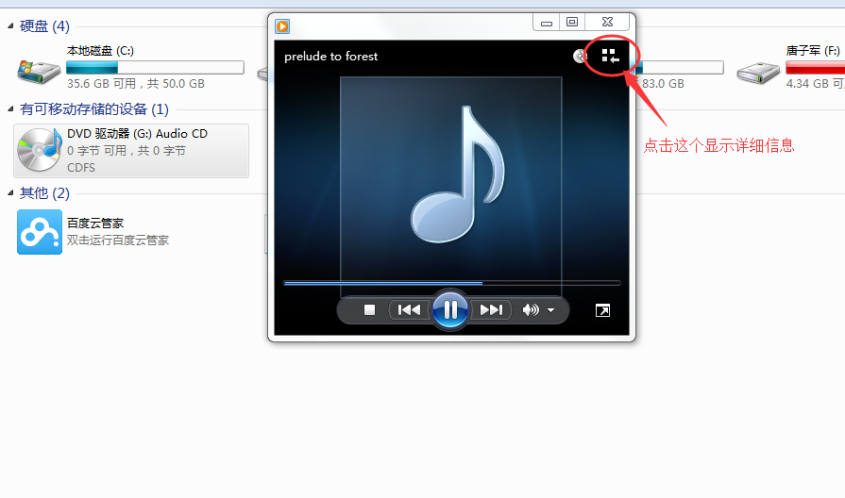Viewport: 845px width, 498px height.
Task: Click the Windows Media Player title icon
Action: click(282, 26)
